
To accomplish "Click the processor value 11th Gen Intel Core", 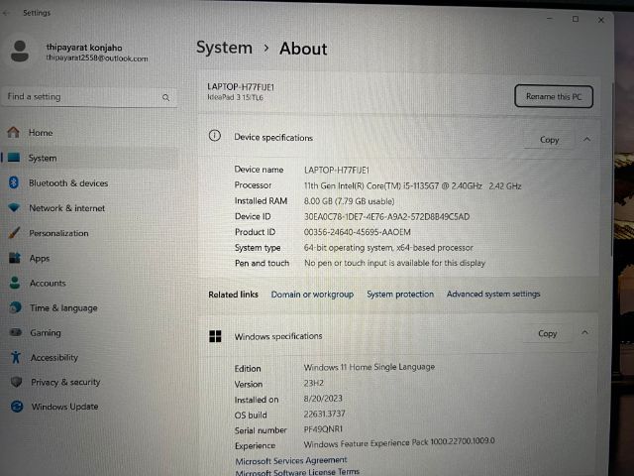I will click(x=412, y=185).
